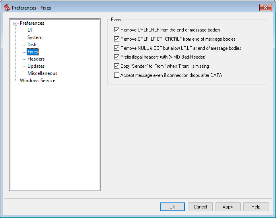Image resolution: width=276 pixels, height=218 pixels.
Task: Open the Headers preferences page
Action: [x=36, y=59]
